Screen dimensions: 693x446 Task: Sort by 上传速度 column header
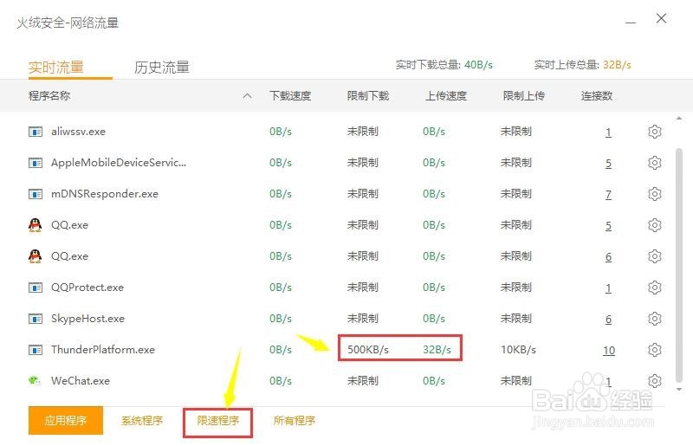tap(446, 95)
